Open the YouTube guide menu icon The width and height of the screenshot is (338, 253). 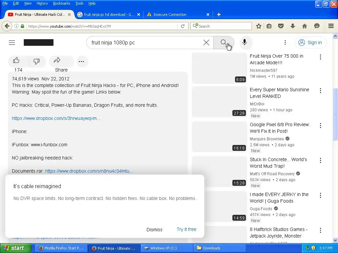12,42
